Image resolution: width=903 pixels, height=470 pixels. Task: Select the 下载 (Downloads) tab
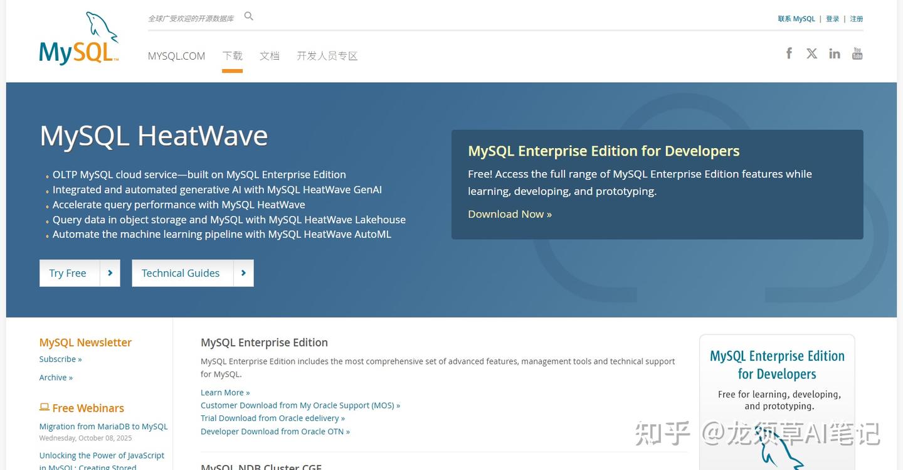(232, 56)
